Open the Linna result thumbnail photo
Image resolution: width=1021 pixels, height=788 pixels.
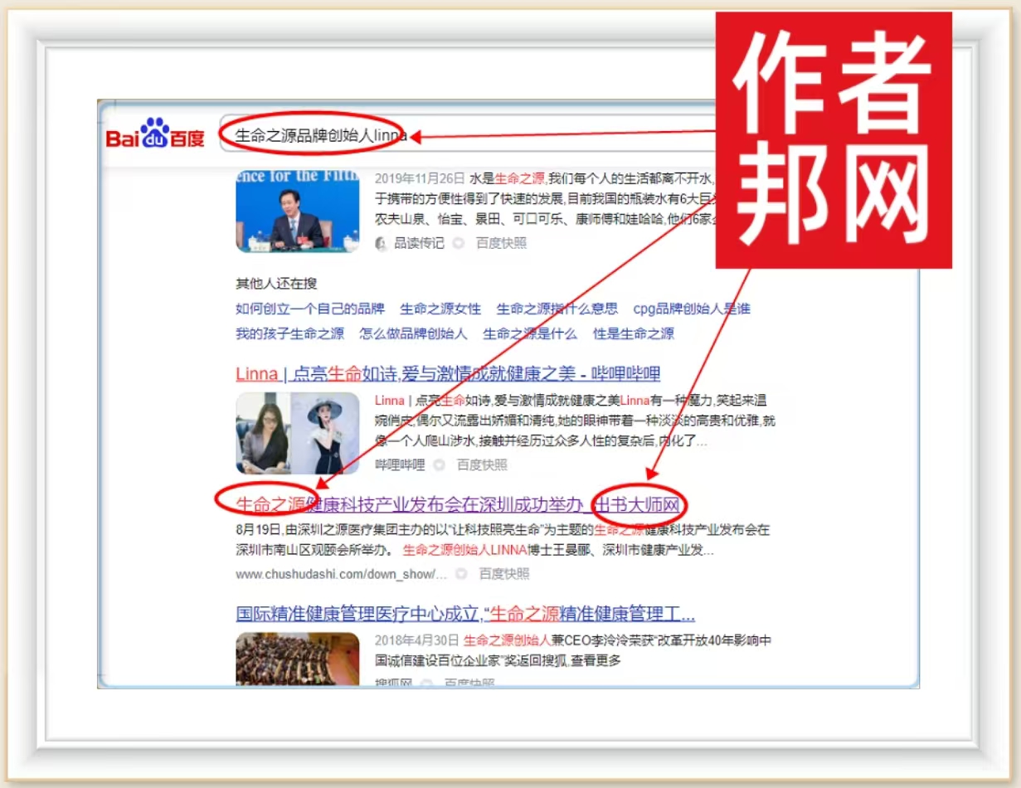point(297,432)
